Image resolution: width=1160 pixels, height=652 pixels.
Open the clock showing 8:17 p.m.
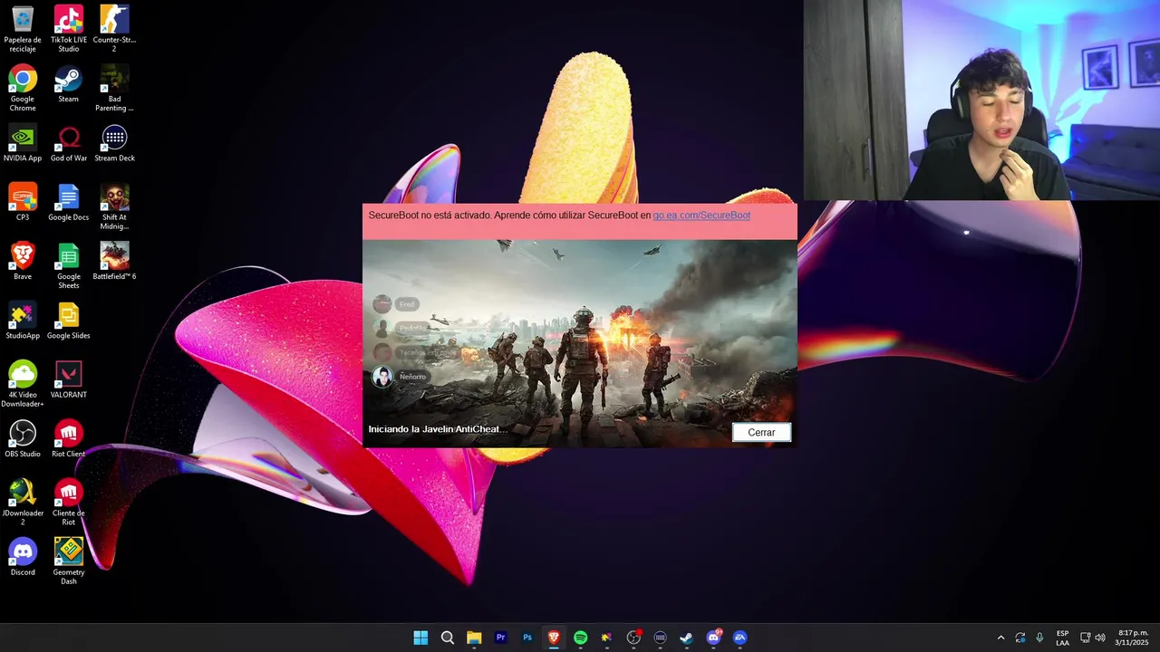click(x=1133, y=638)
